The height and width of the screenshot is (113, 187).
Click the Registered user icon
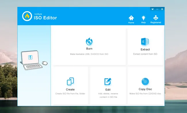click(156, 18)
